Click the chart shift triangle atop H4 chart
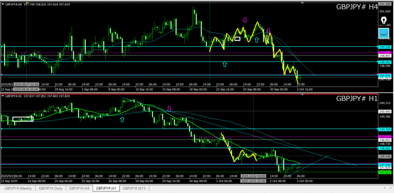The image size is (394, 193). (302, 3)
